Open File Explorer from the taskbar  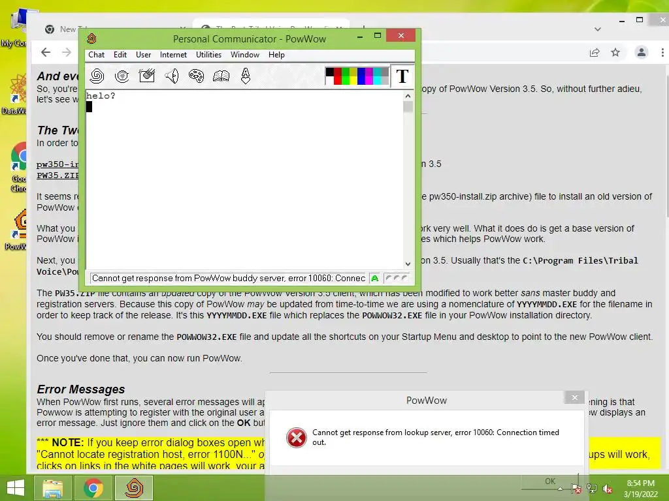coord(53,488)
